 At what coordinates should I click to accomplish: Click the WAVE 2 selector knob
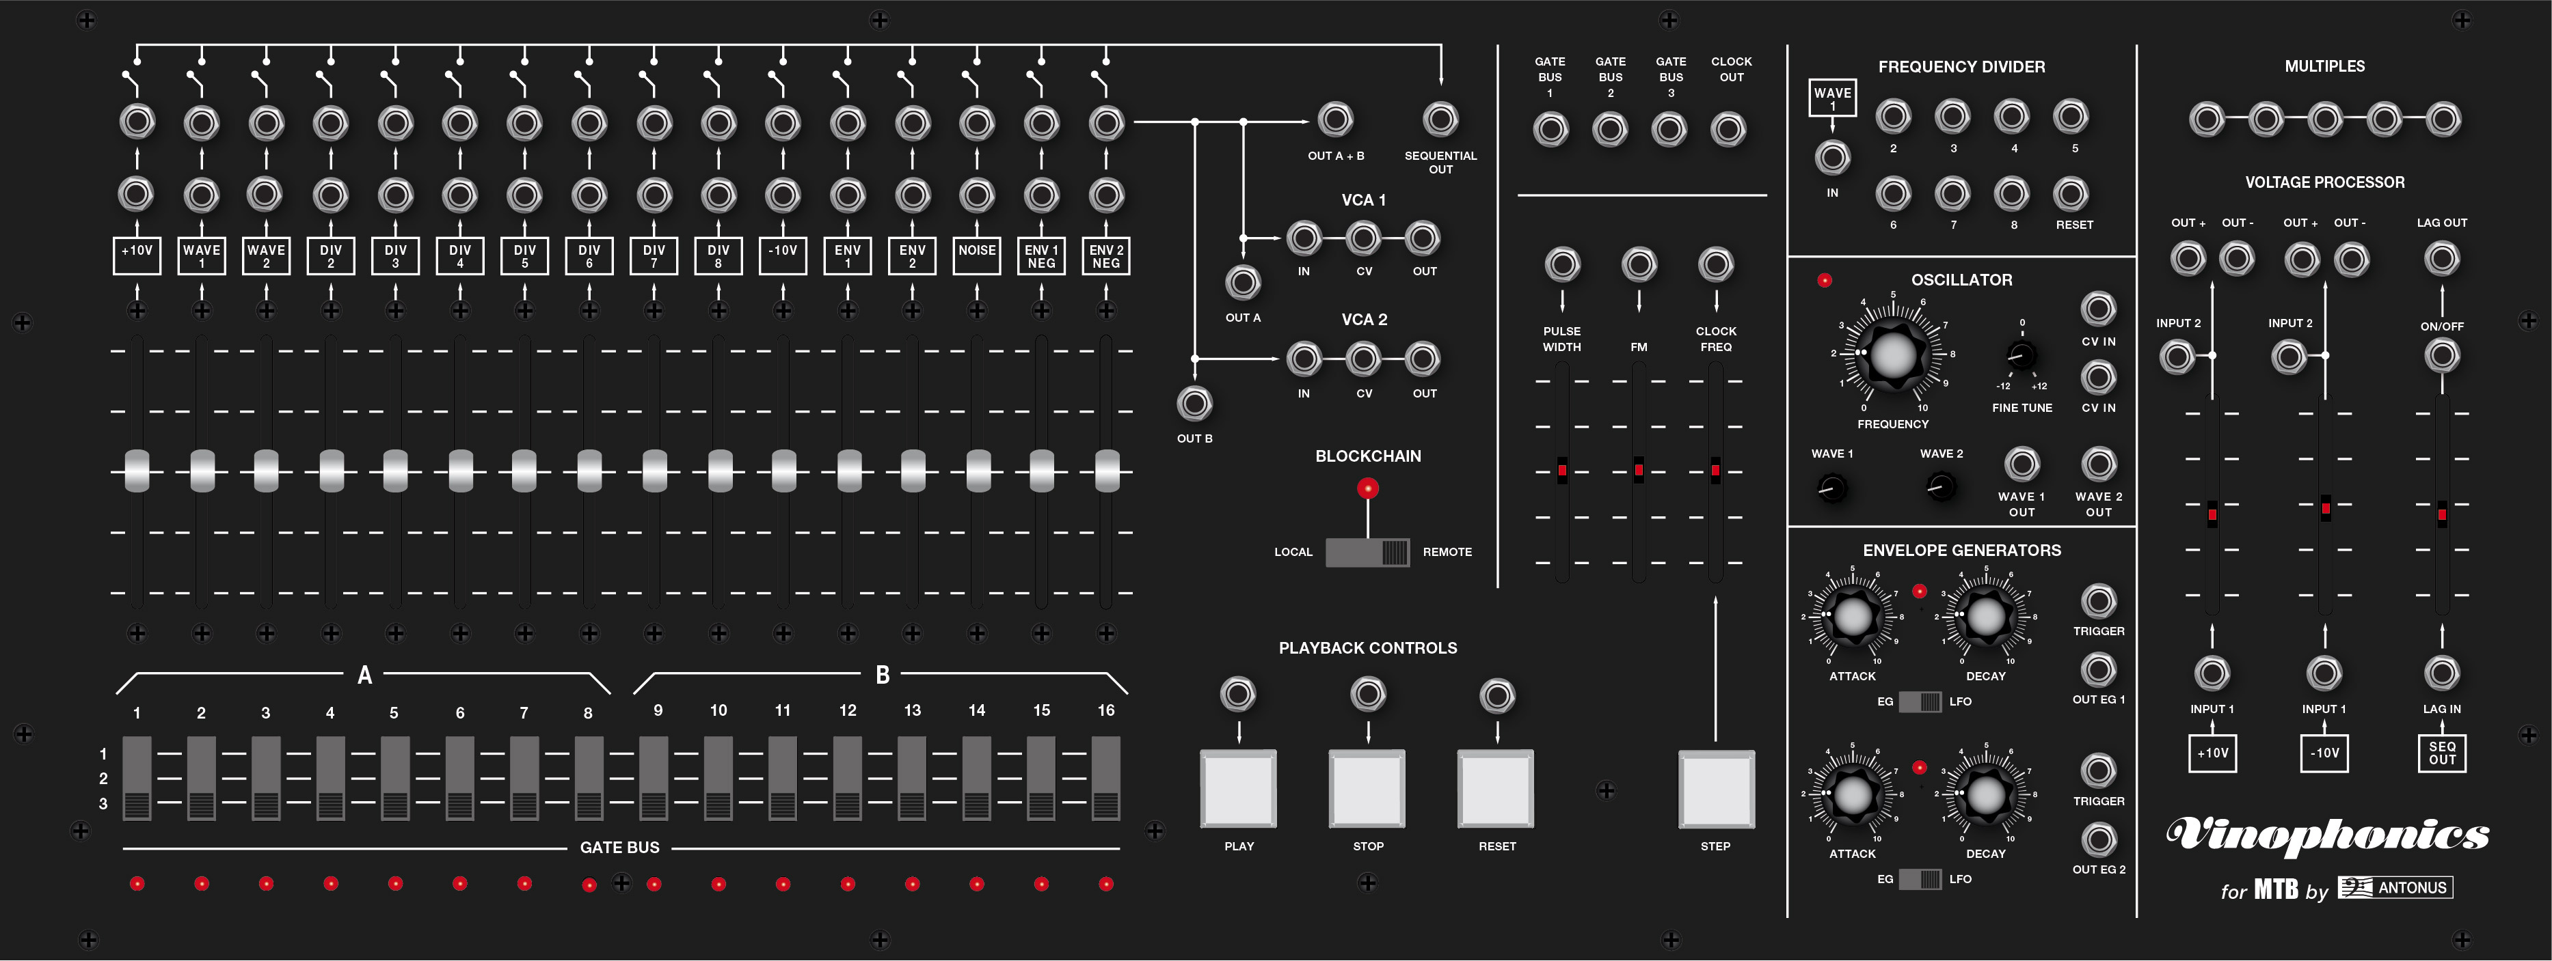click(1941, 487)
